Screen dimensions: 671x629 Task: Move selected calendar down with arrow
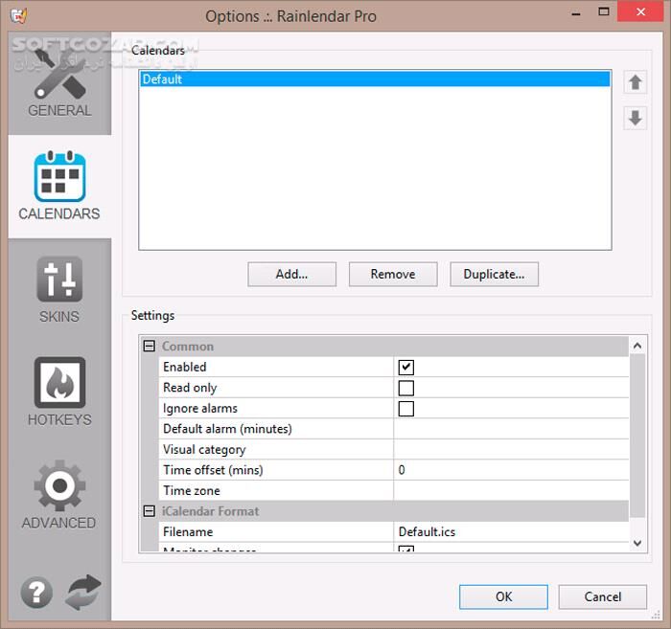click(635, 118)
